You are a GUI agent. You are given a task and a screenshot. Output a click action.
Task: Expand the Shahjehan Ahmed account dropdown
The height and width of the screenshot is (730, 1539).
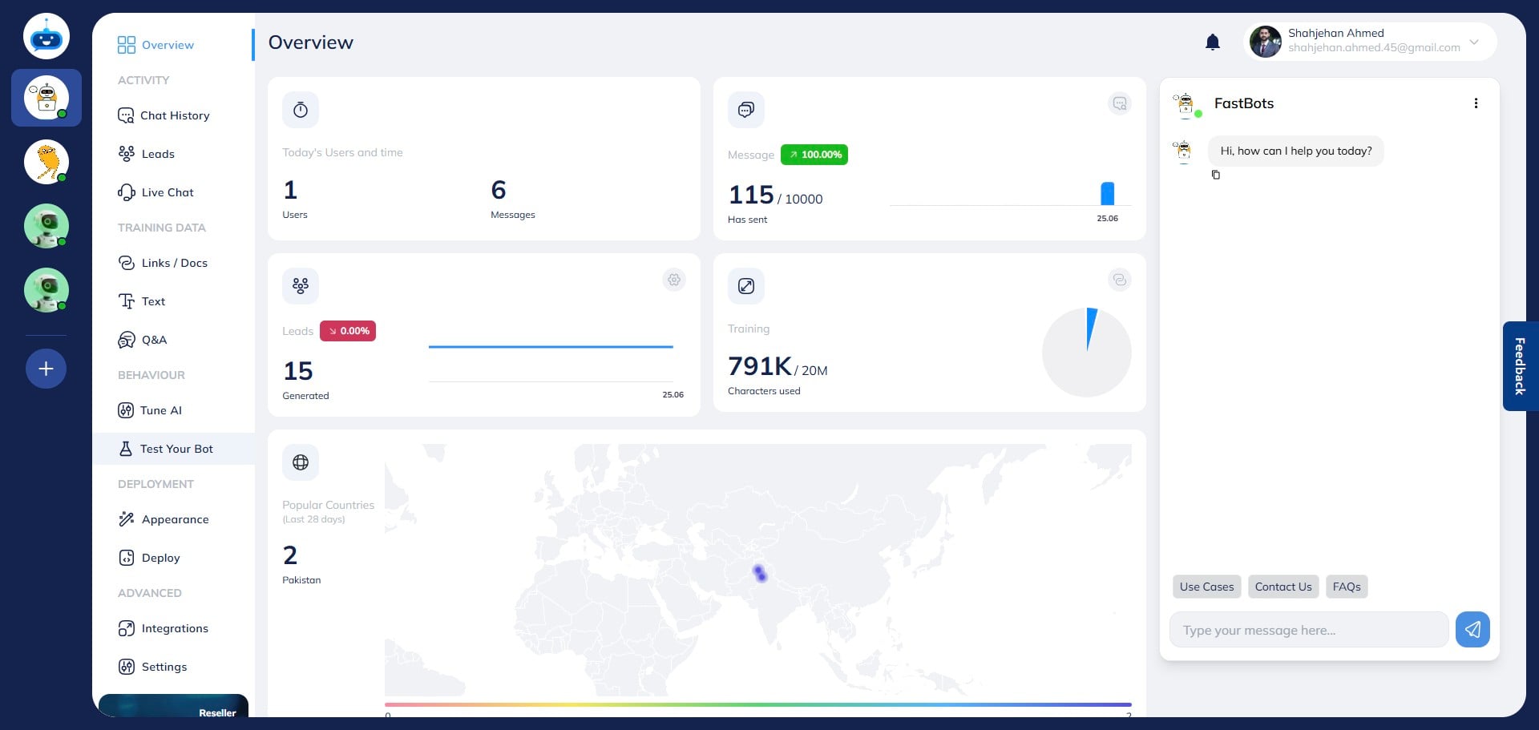(x=1473, y=42)
